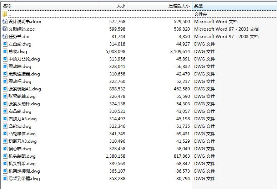Image resolution: width=277 pixels, height=189 pixels.
Task: Click the DWG icon for 左凸轮.dwg
Action: pyautogui.click(x=5, y=44)
